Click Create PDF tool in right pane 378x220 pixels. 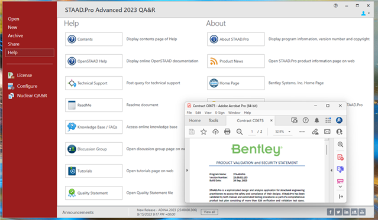coord(340,157)
